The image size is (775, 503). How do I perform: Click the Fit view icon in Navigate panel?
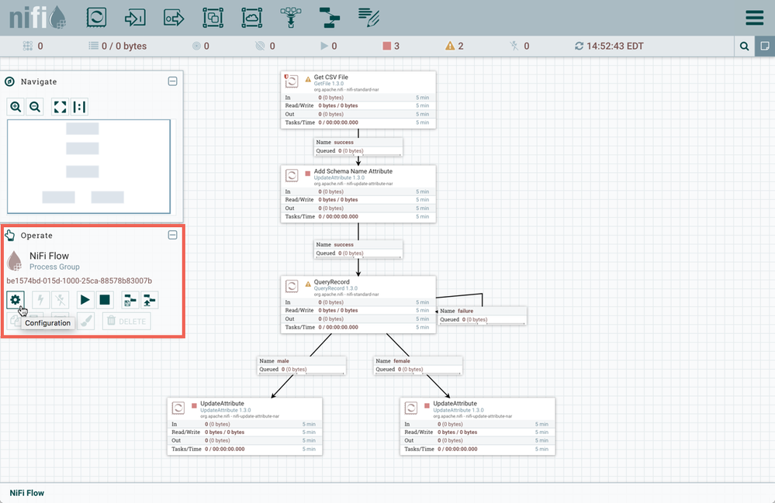click(58, 106)
